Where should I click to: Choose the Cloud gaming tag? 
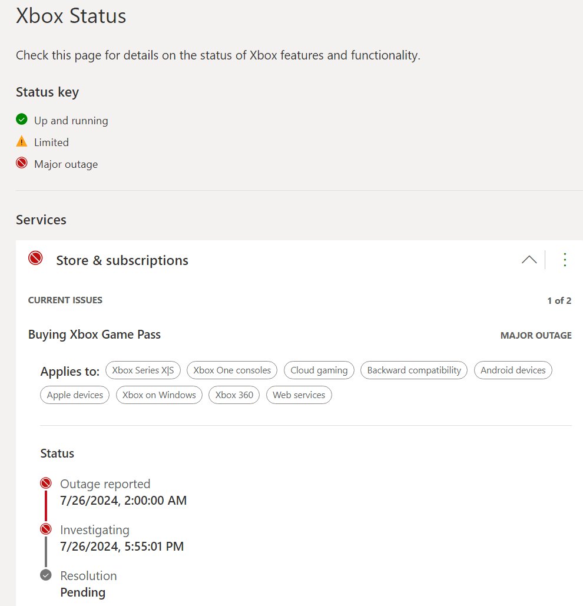[x=319, y=370]
